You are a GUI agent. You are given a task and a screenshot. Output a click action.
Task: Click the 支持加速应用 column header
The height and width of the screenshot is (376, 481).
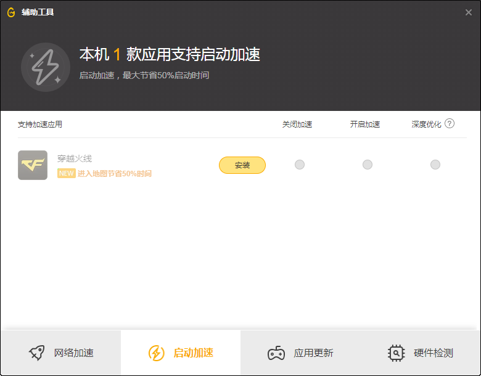pos(40,125)
